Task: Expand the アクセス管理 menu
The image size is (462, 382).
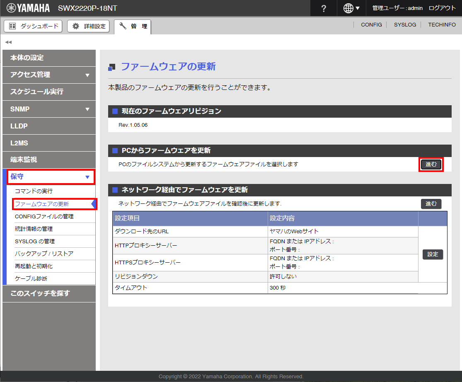Action: click(49, 75)
